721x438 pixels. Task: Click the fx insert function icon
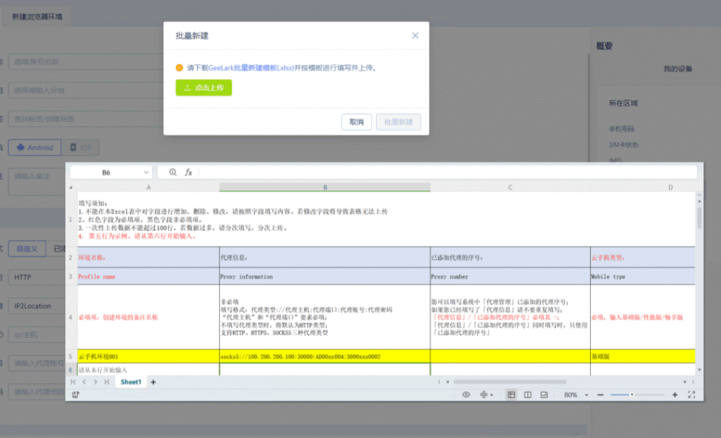[188, 173]
